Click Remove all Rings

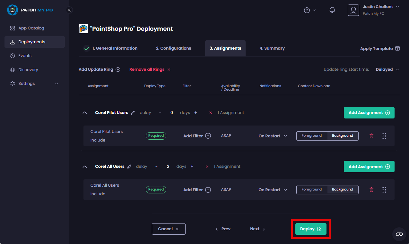pyautogui.click(x=150, y=69)
